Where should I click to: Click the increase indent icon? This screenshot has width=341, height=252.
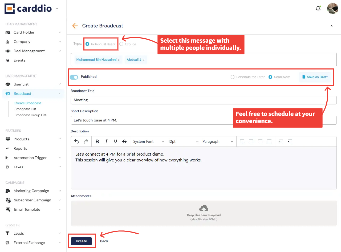(290, 141)
